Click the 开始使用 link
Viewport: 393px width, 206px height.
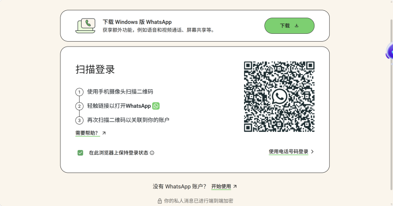221,186
